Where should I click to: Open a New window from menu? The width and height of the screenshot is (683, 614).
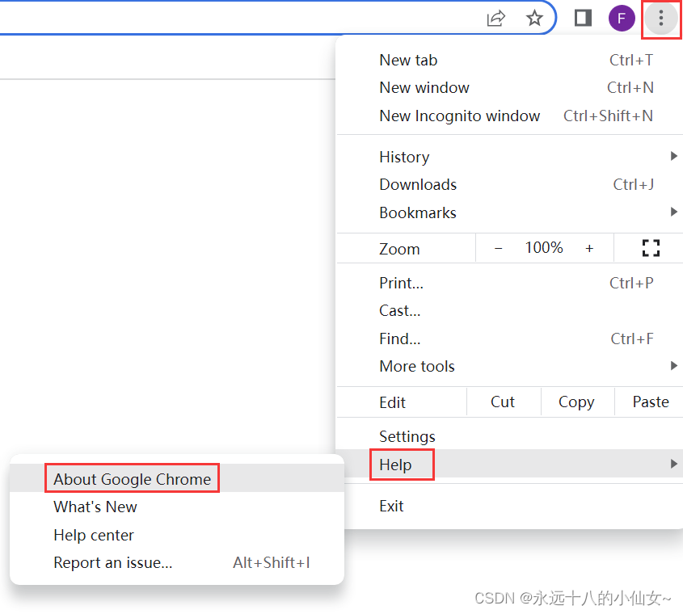510,88
